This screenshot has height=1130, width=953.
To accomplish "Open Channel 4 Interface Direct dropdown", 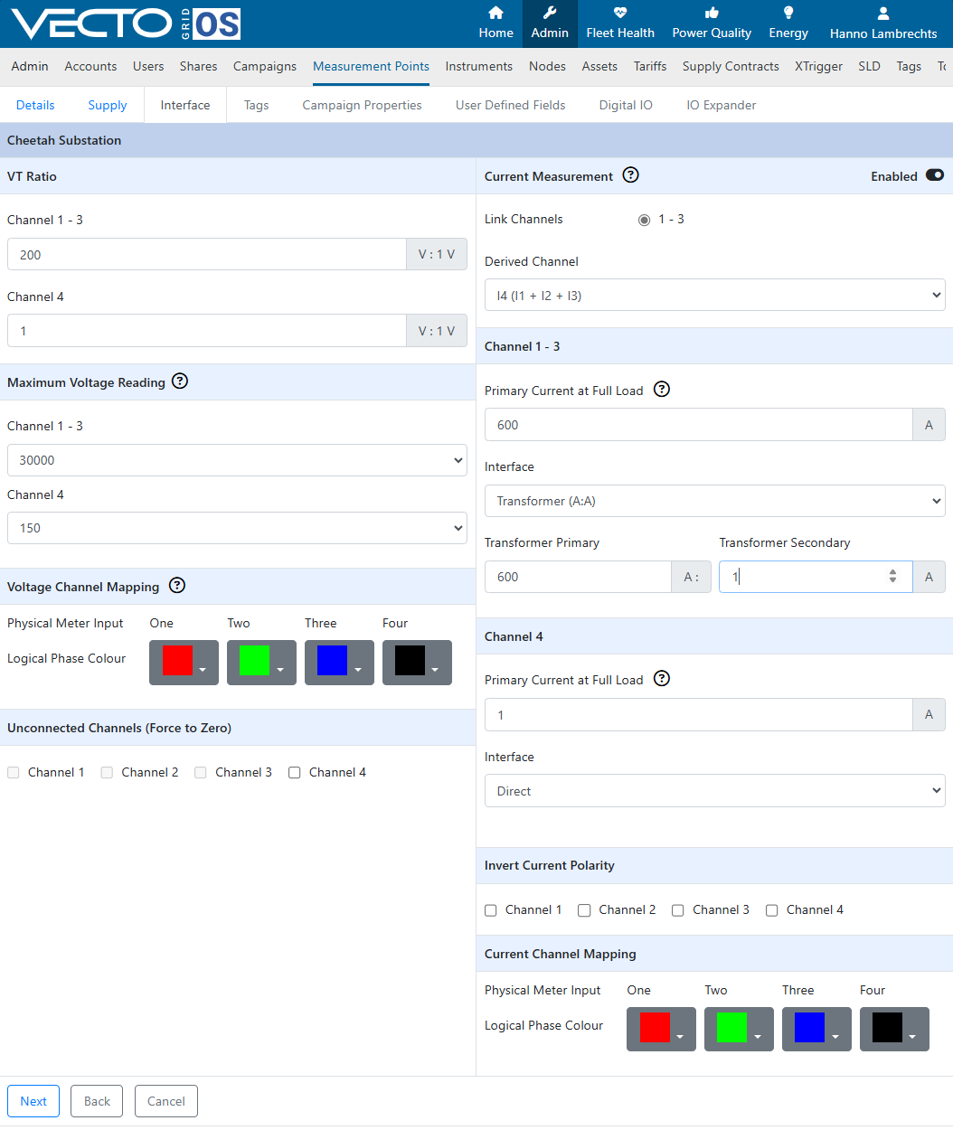I will tap(714, 791).
